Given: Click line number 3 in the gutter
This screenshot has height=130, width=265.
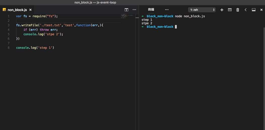Looking at the screenshot, I should pyautogui.click(x=9, y=25).
